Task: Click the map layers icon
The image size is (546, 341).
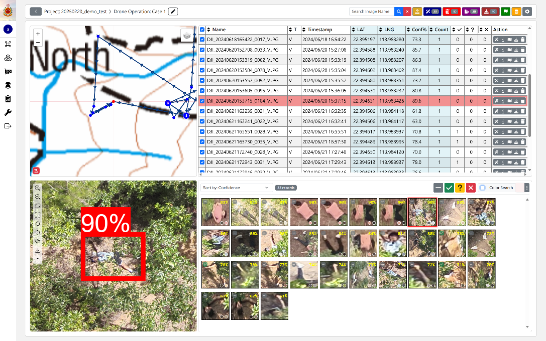Action: click(x=187, y=36)
